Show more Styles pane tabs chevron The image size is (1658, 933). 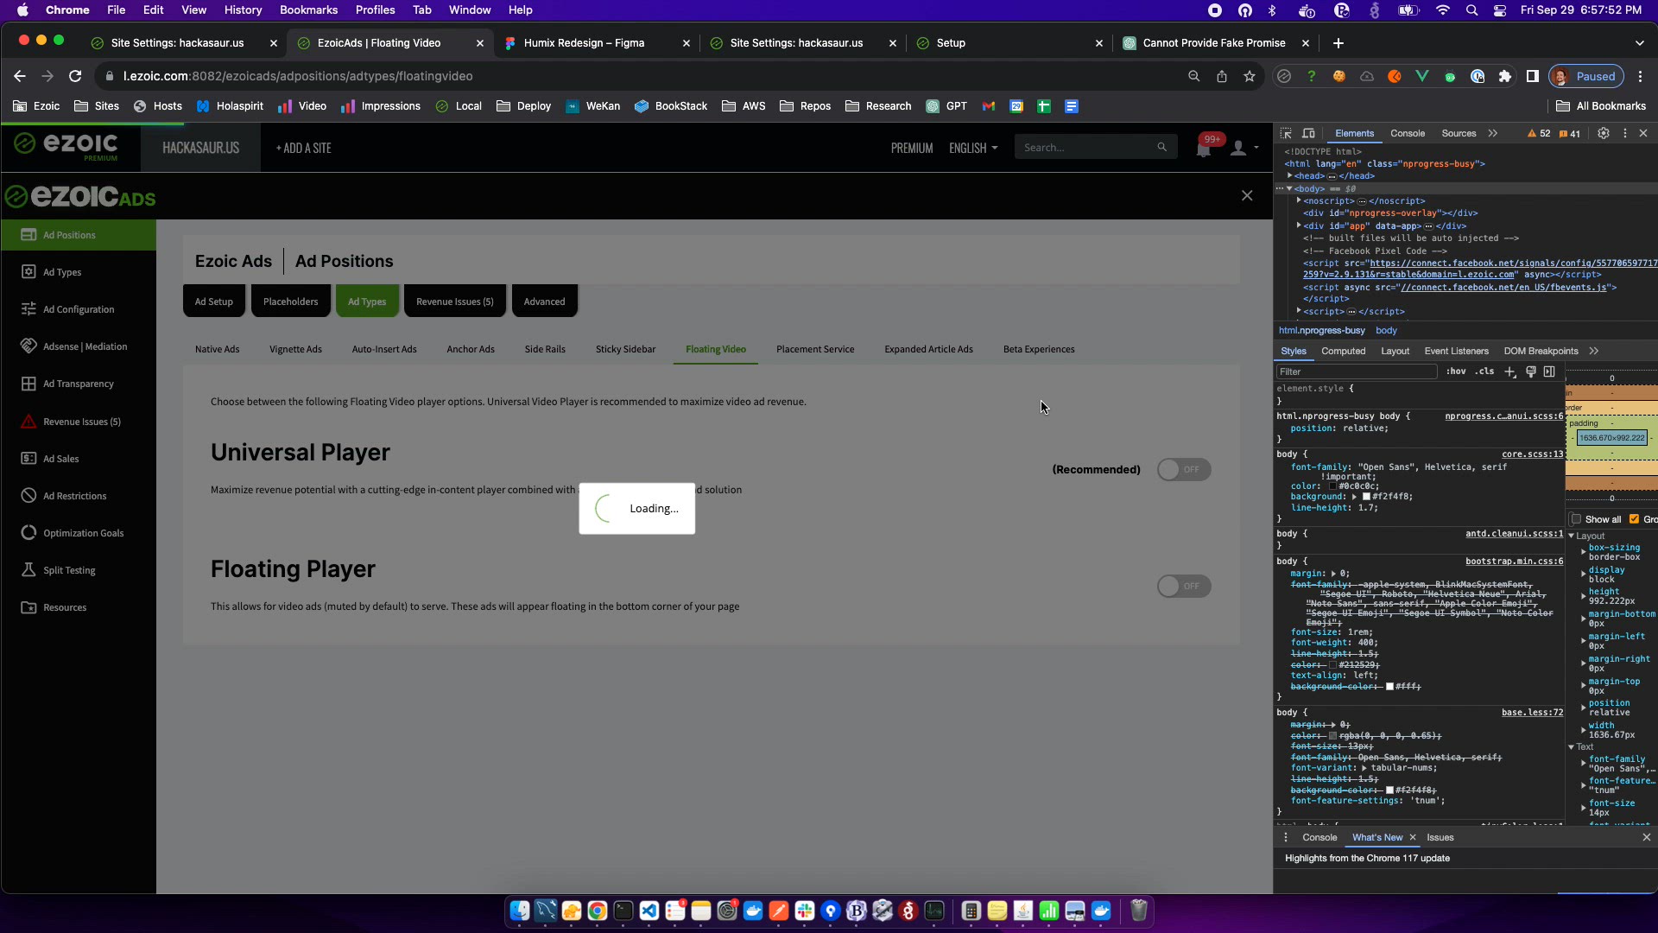point(1594,351)
